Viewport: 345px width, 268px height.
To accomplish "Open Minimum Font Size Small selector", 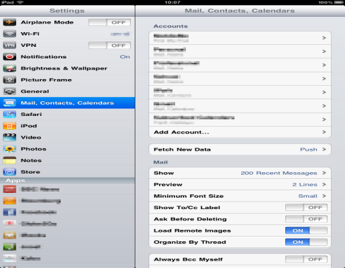I will [240, 196].
